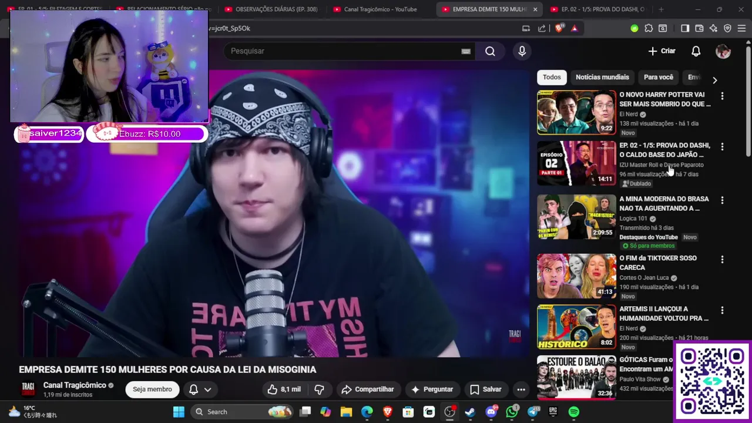Close the EMPRESA DEMITE 150 MULHERES tab
Image resolution: width=752 pixels, height=423 pixels.
[x=535, y=9]
